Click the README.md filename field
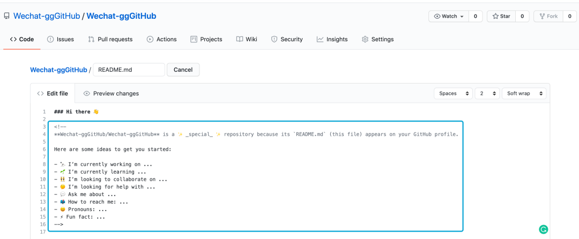This screenshot has height=239, width=579. [x=129, y=70]
